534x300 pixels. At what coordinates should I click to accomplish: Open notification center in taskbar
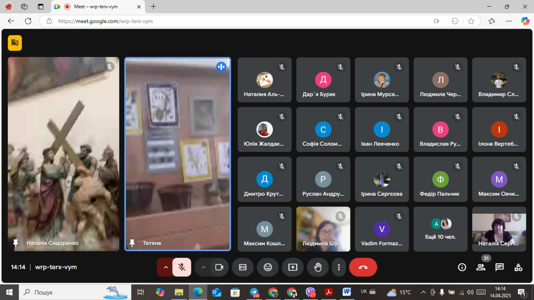[521, 292]
